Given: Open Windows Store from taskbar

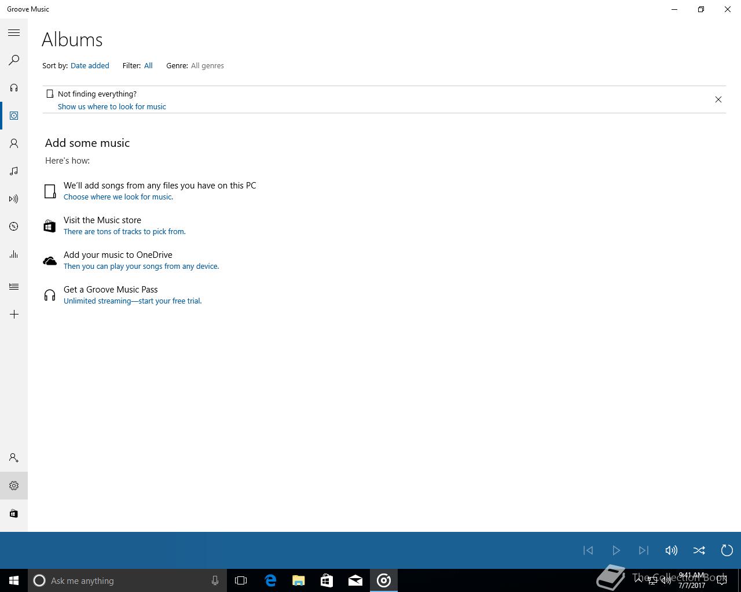Looking at the screenshot, I should pyautogui.click(x=327, y=580).
